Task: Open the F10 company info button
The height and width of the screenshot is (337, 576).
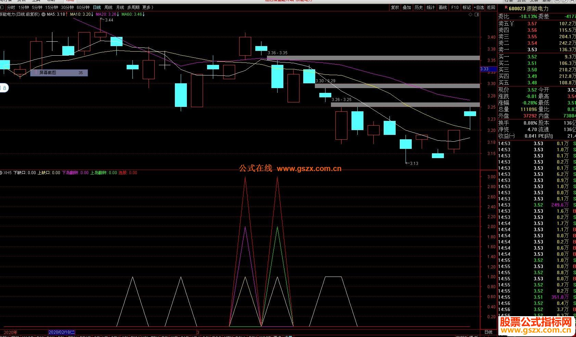Action: pos(455,8)
